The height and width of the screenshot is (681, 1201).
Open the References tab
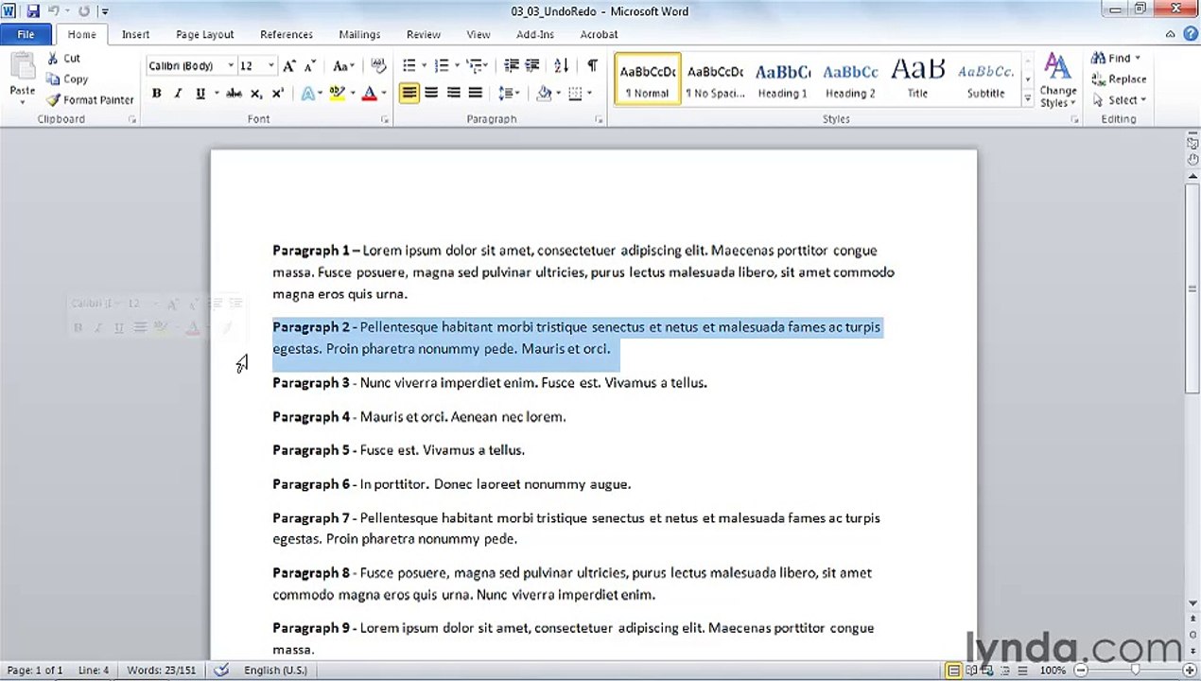287,34
